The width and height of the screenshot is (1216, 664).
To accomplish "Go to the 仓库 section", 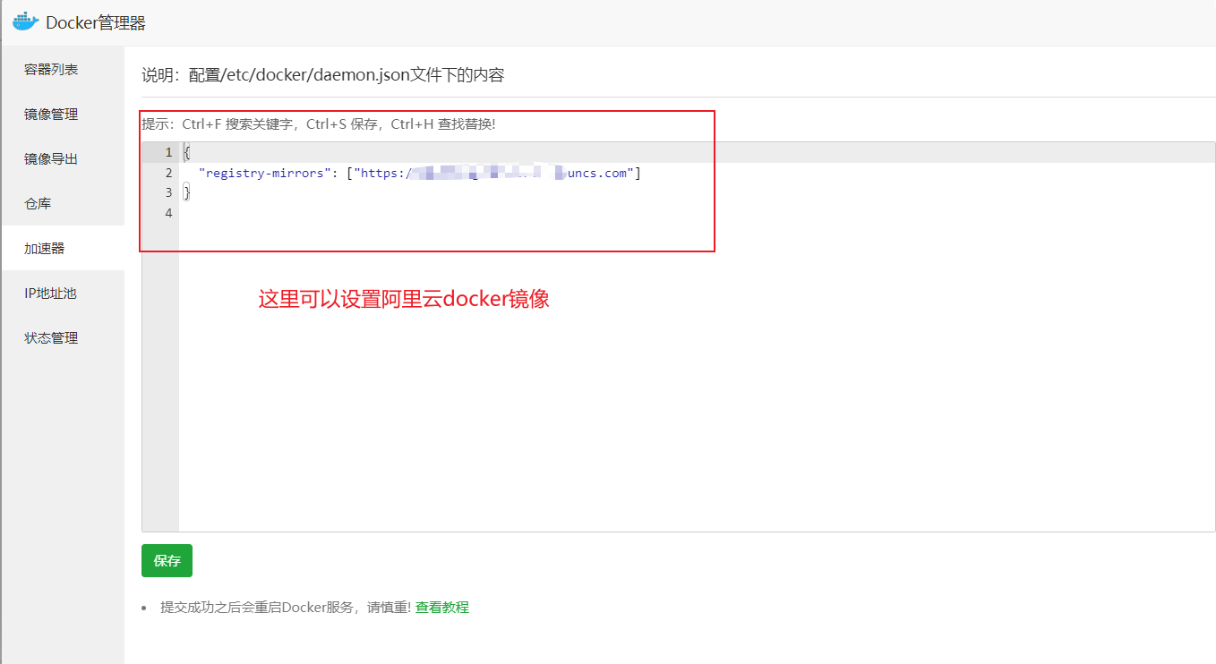I will (63, 203).
